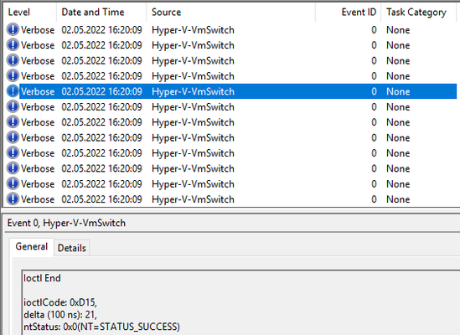Screen dimensions: 460x335
Task: Switch to the Details tab
Action: tap(72, 248)
